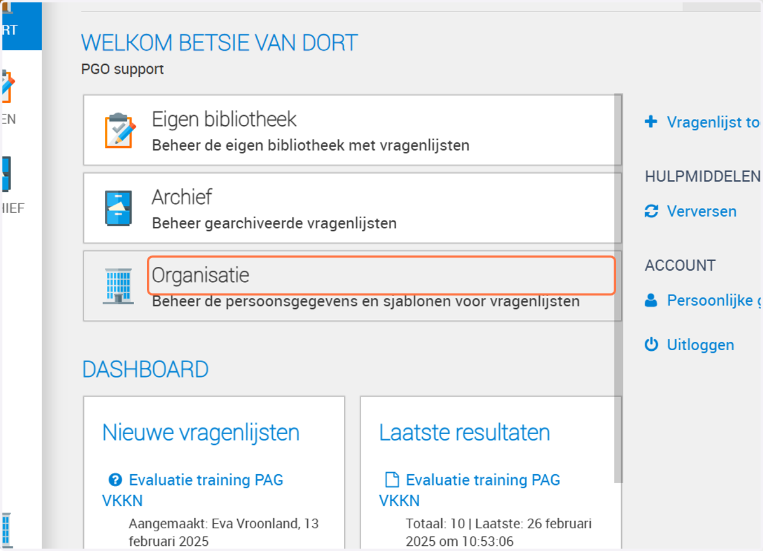Screen dimensions: 763x551
Task: Click the question mark icon under Nieuwe vragenlijsten
Action: (x=115, y=479)
